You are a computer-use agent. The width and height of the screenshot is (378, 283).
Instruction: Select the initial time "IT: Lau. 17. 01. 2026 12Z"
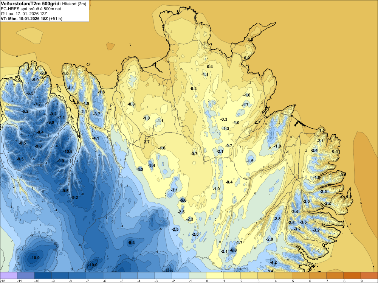(x=24, y=14)
